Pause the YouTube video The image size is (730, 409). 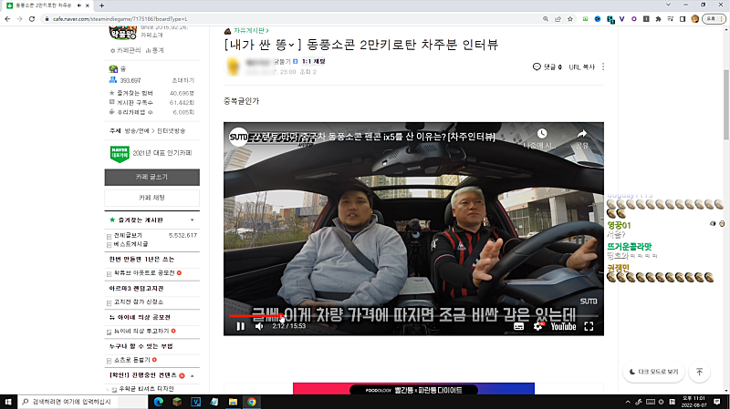click(241, 326)
